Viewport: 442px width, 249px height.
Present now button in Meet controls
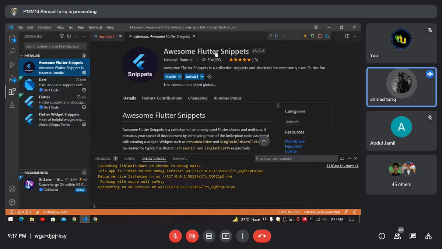click(225, 236)
